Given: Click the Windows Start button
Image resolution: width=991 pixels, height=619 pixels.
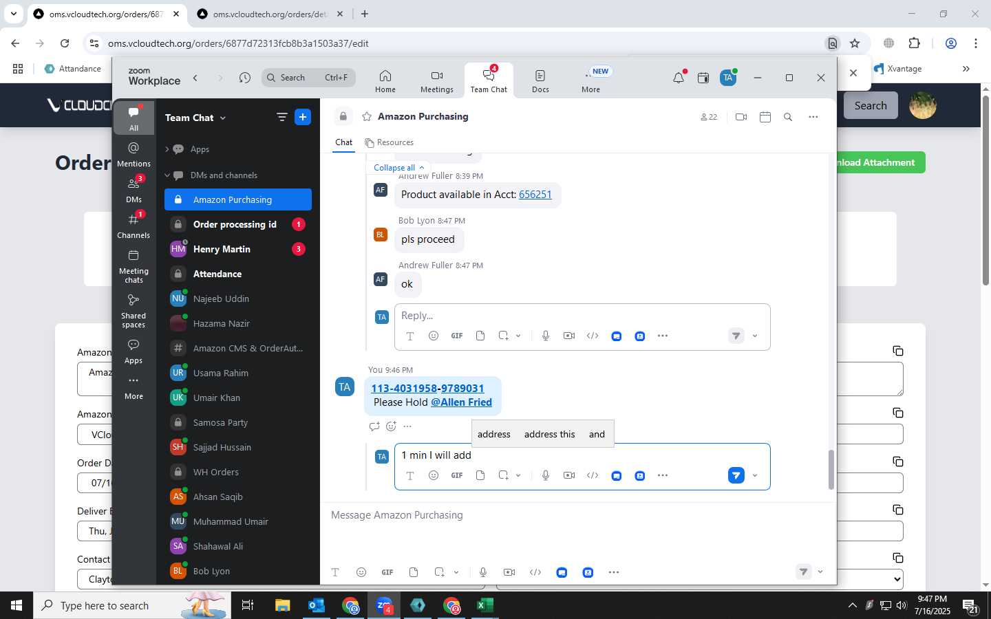Looking at the screenshot, I should [x=17, y=605].
